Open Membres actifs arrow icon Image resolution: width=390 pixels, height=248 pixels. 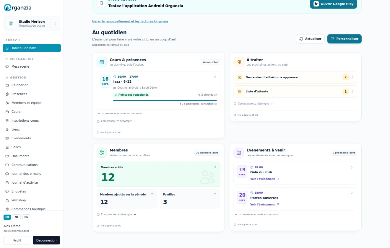(x=214, y=167)
